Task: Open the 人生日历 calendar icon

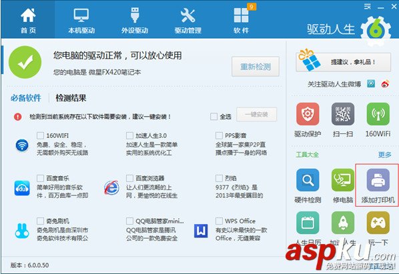Action: (x=308, y=223)
